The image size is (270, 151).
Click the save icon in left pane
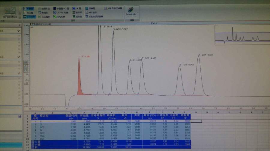pyautogui.click(x=19, y=117)
